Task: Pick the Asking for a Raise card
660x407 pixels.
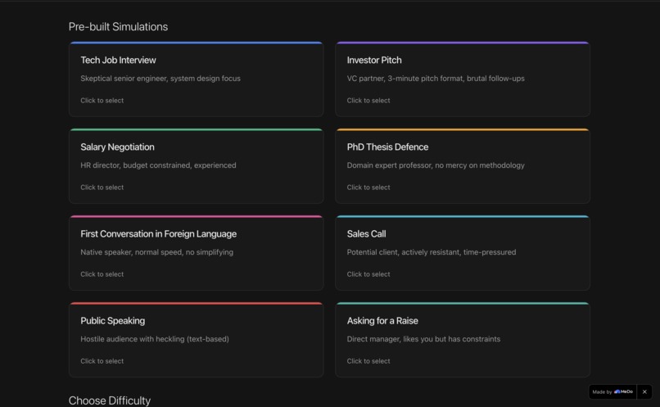Action: tap(463, 340)
